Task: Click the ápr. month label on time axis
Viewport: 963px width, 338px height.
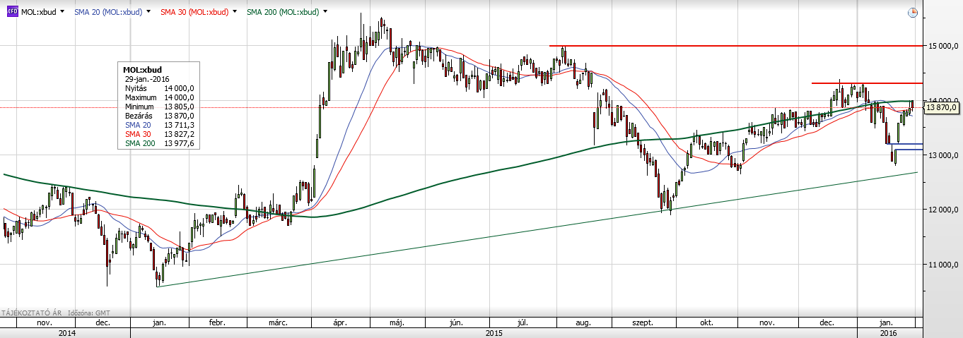Action: (339, 322)
